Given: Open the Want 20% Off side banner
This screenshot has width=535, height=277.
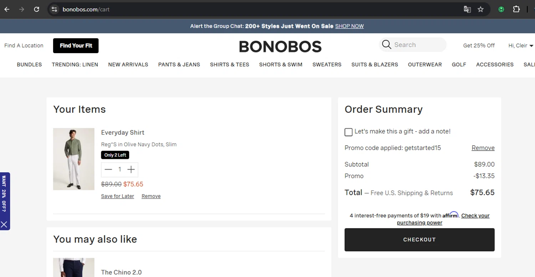Looking at the screenshot, I should (x=4, y=194).
